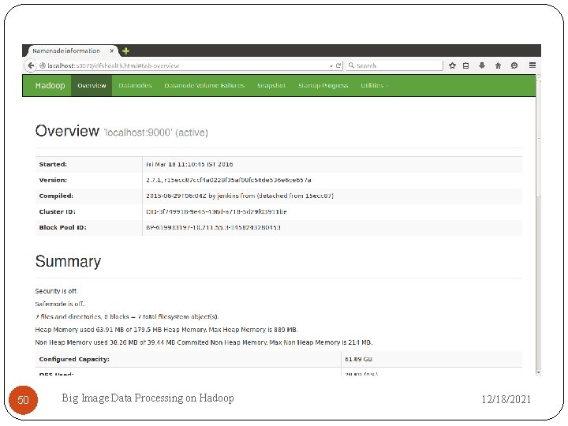Click the slide date 12/18/2021
The height and width of the screenshot is (426, 568).
click(x=506, y=399)
